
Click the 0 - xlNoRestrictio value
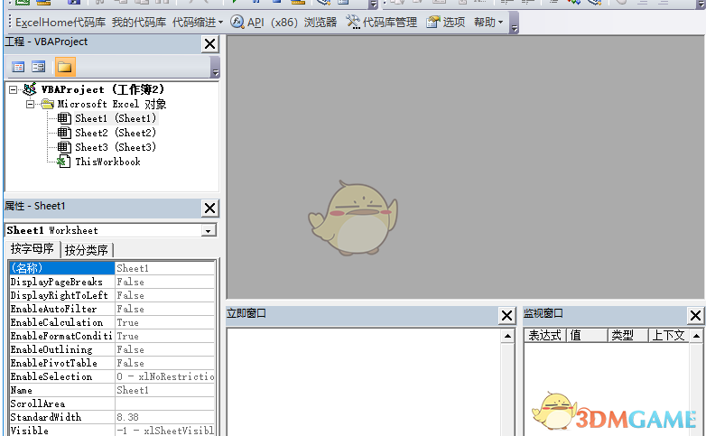point(165,376)
